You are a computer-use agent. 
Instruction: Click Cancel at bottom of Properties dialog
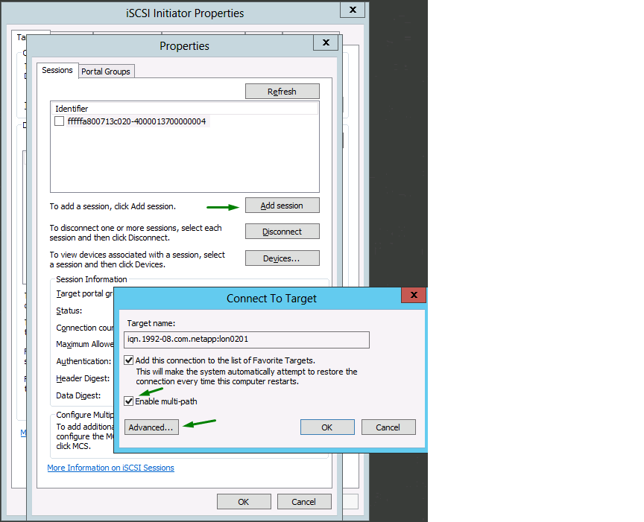[303, 502]
